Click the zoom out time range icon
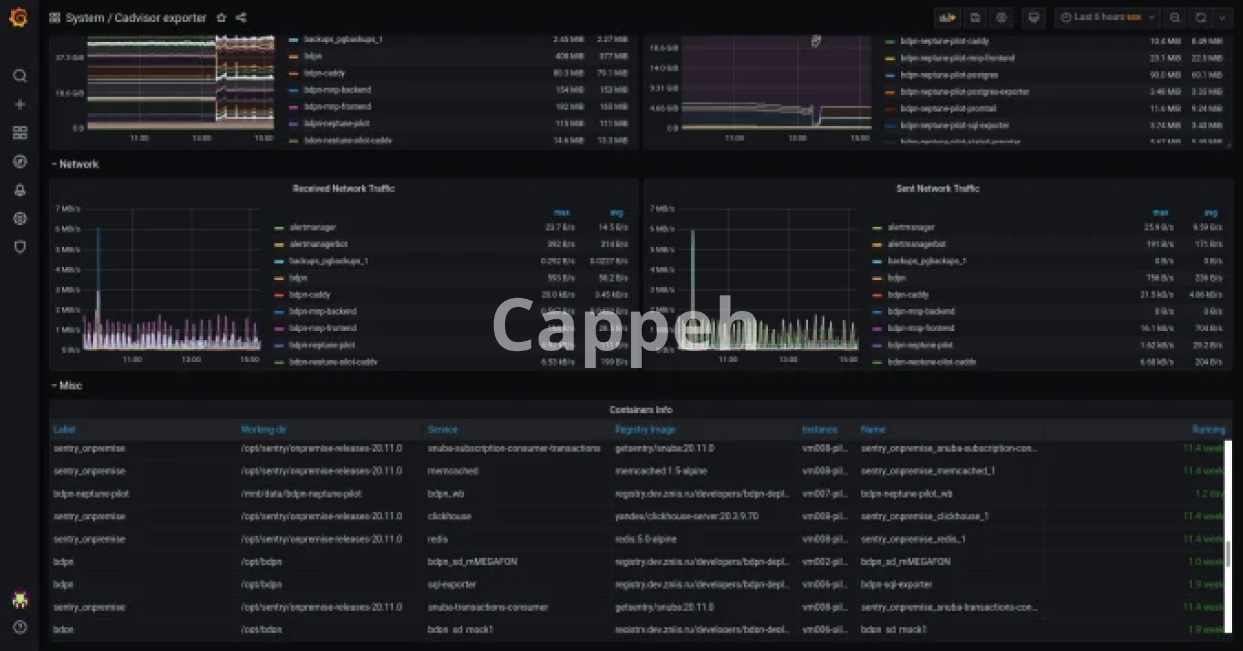This screenshot has height=651, width=1243. pos(1174,17)
